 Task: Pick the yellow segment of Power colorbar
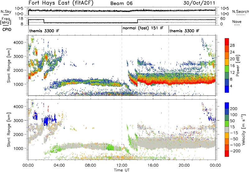[x=227, y=62]
